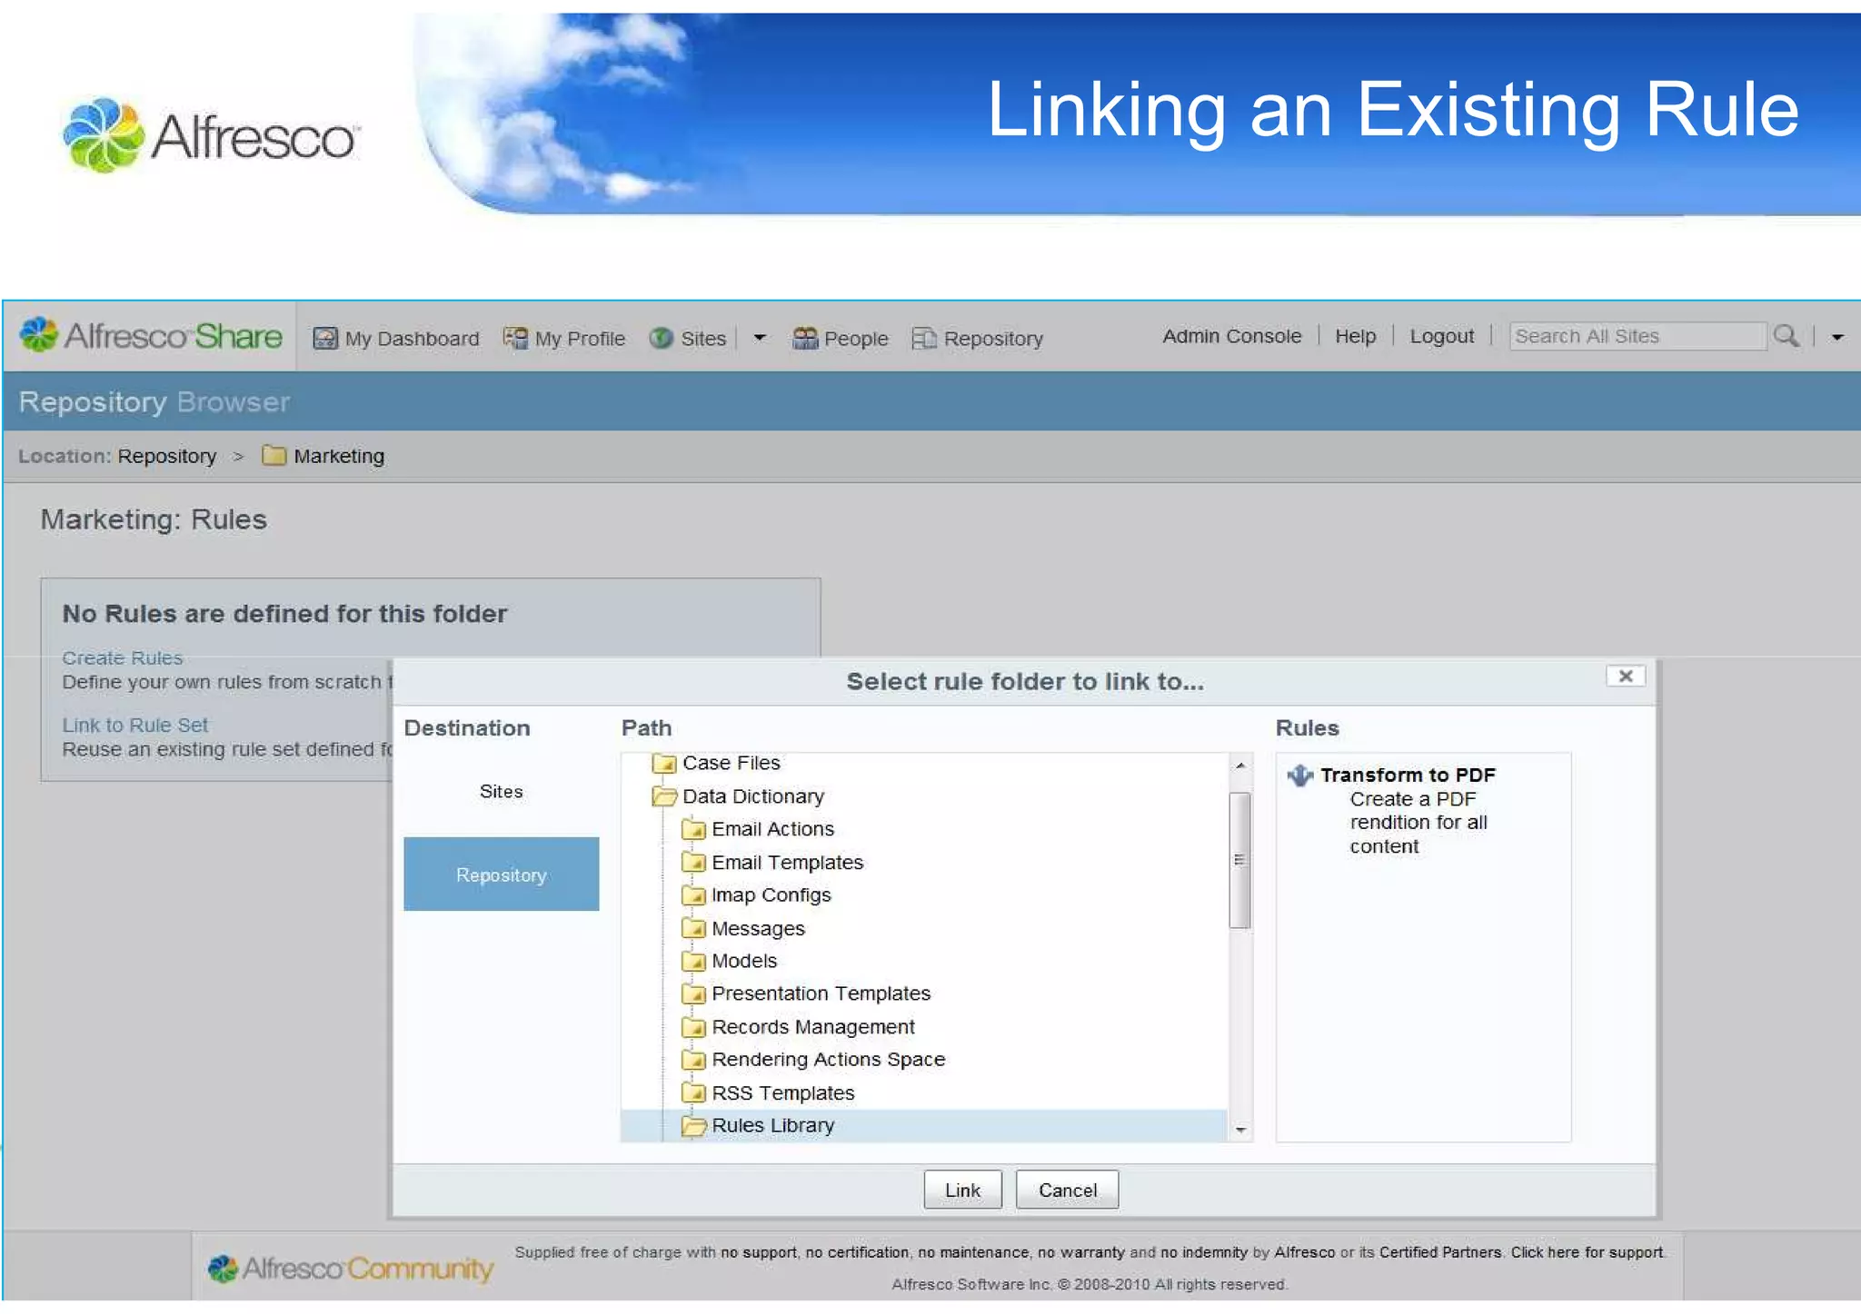This screenshot has height=1314, width=1861.
Task: Select the Sites destination
Action: point(501,791)
